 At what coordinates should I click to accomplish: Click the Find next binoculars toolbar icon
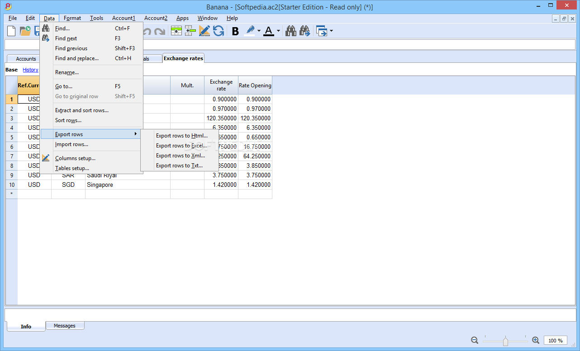click(305, 31)
